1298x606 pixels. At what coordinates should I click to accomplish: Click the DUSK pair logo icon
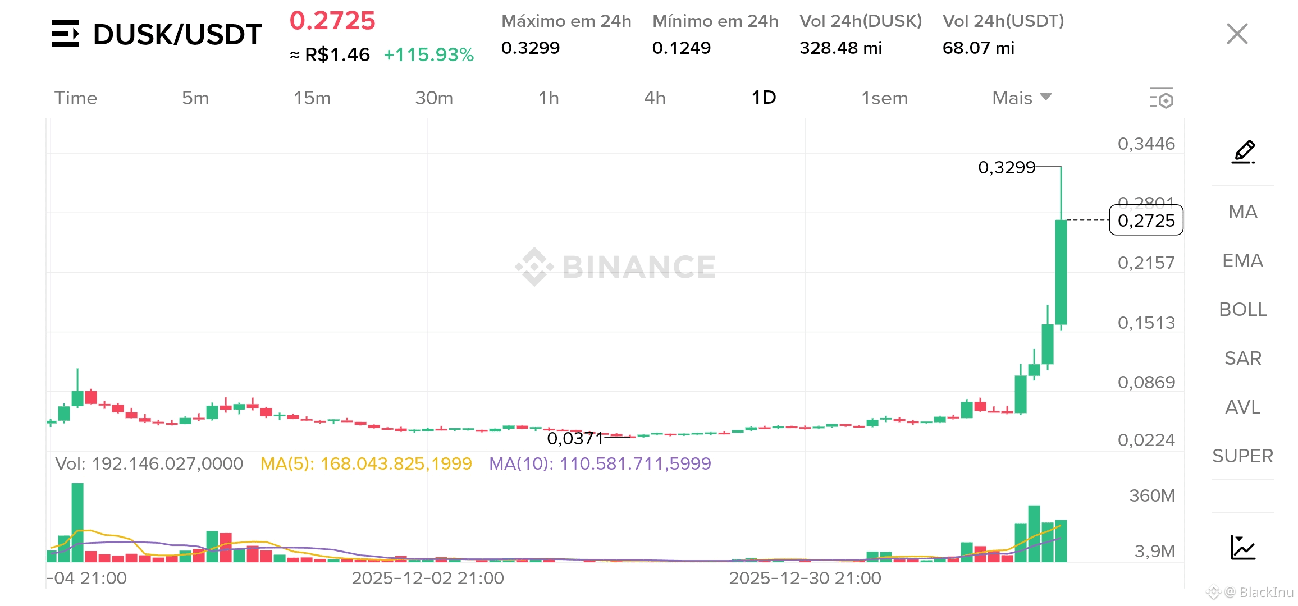point(66,34)
